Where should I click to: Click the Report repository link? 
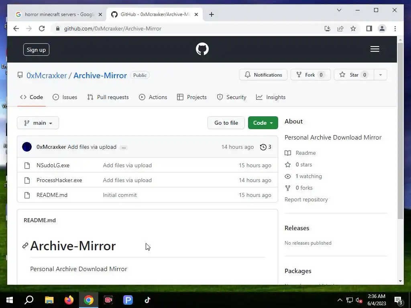(x=306, y=200)
